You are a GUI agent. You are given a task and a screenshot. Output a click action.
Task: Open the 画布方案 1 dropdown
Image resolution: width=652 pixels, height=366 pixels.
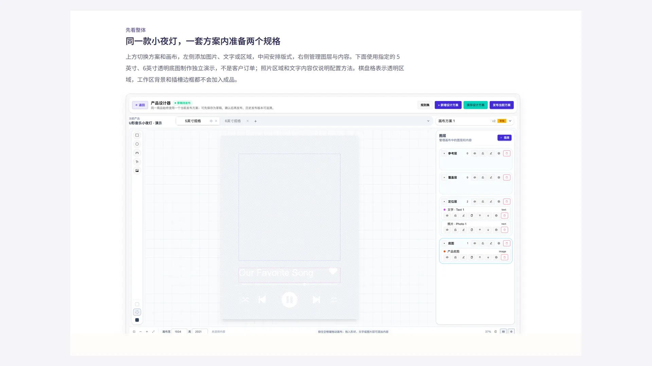[x=475, y=121]
